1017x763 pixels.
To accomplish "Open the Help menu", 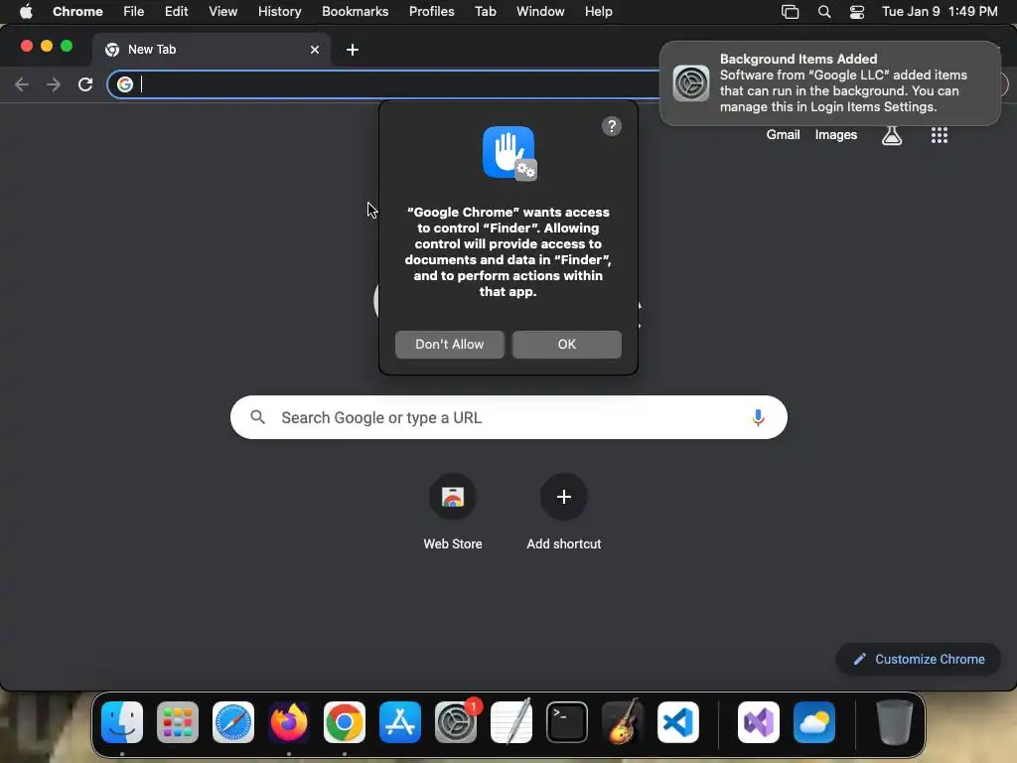I will (x=599, y=12).
